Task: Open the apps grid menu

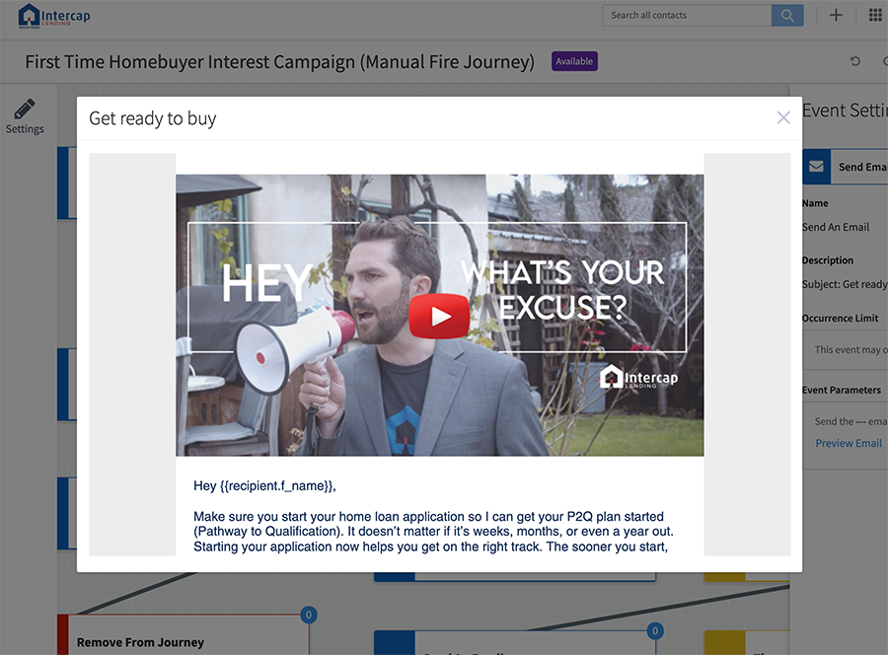Action: click(875, 15)
